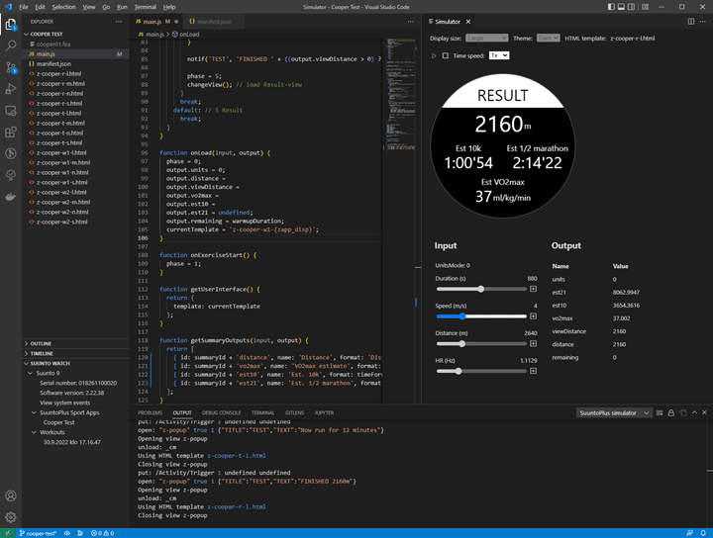Viewport: 713px width, 538px height.
Task: Open the Explorer view in the activity bar
Action: [11, 24]
